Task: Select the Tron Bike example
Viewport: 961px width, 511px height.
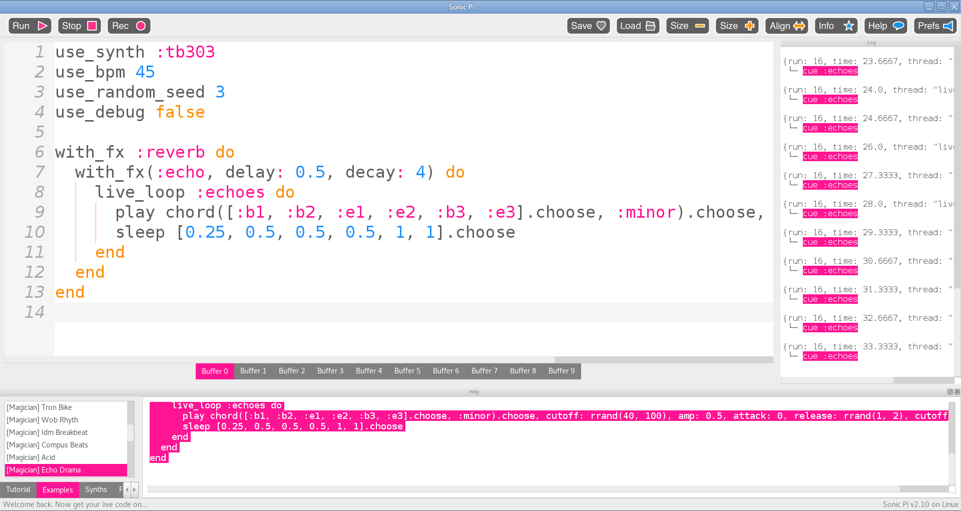Action: [66, 407]
